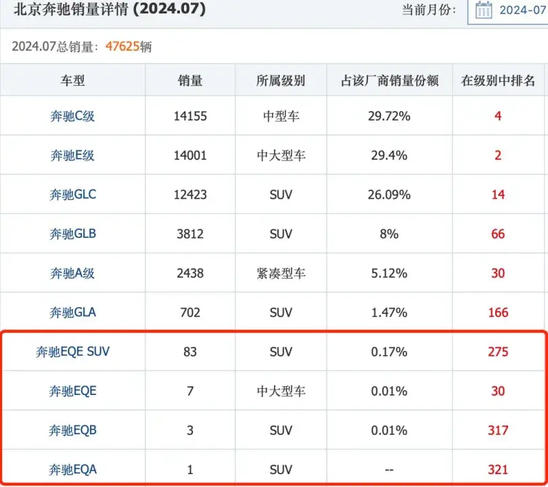Image resolution: width=548 pixels, height=487 pixels.
Task: Click rank 66 in the 奔驰GLB row
Action: [498, 234]
